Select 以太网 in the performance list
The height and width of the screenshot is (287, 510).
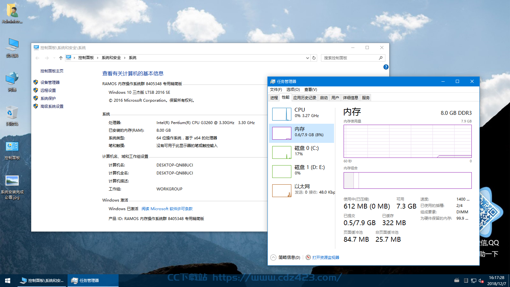click(x=302, y=190)
